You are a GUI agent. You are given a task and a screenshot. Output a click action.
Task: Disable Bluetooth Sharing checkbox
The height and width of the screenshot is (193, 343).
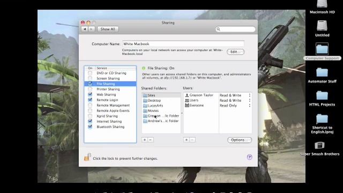click(x=90, y=127)
